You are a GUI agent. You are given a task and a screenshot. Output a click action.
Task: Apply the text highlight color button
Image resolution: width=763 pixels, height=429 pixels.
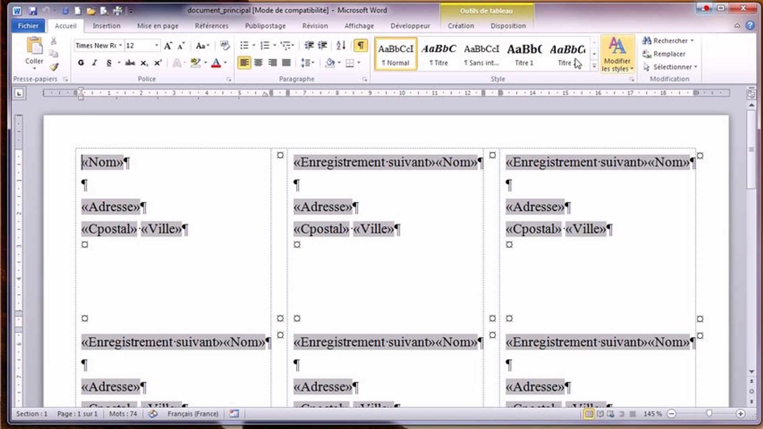tap(195, 63)
